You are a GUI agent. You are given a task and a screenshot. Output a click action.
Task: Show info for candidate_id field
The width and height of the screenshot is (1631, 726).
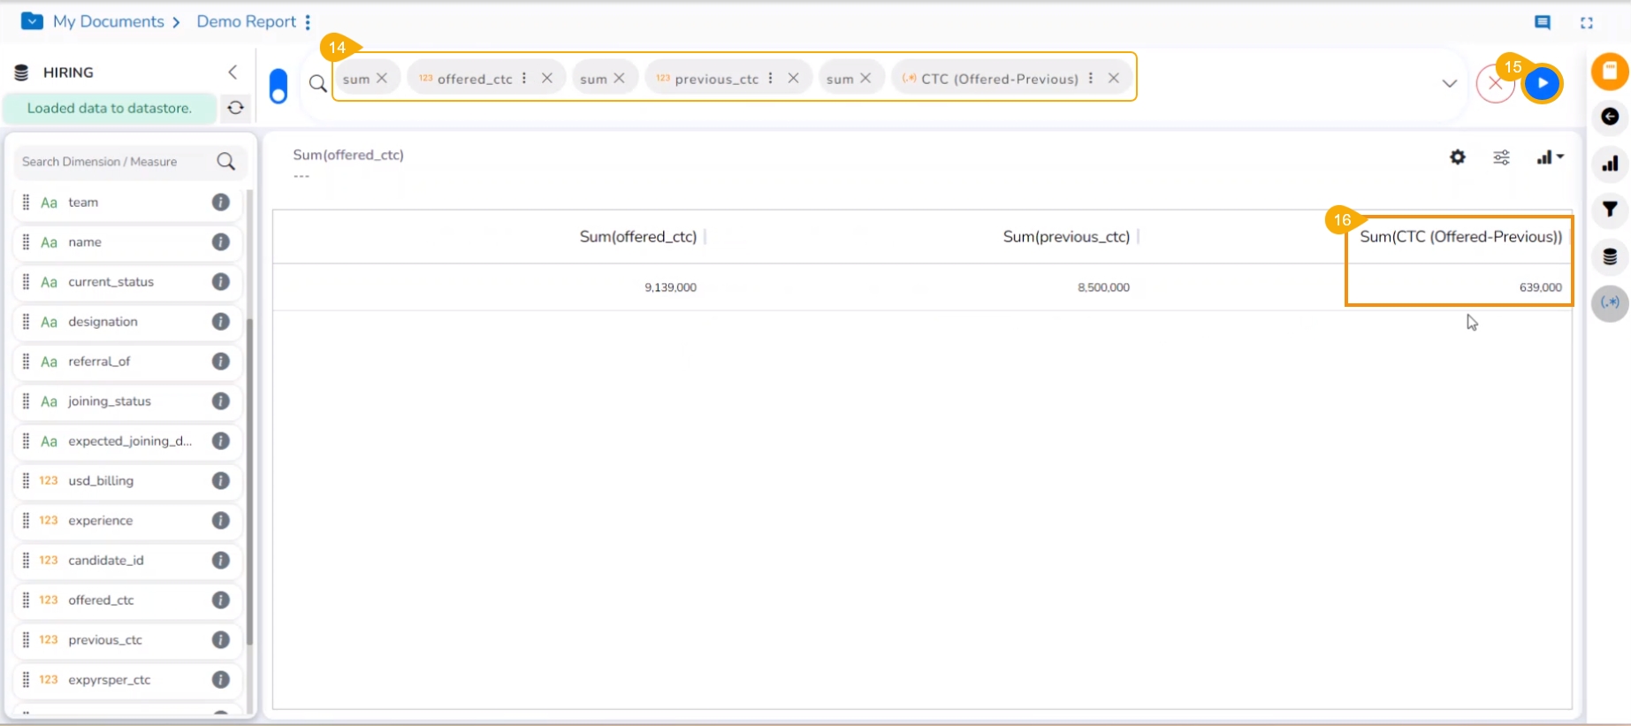tap(221, 561)
